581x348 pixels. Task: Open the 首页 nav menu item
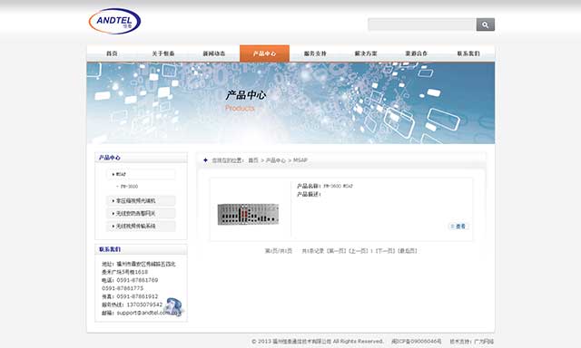pos(112,53)
